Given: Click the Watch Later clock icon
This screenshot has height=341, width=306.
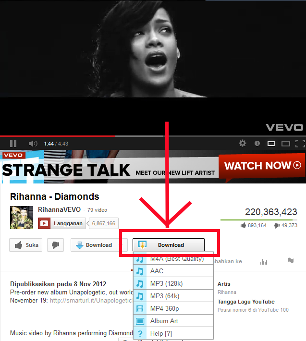Looking at the screenshot, I should coord(257,144).
